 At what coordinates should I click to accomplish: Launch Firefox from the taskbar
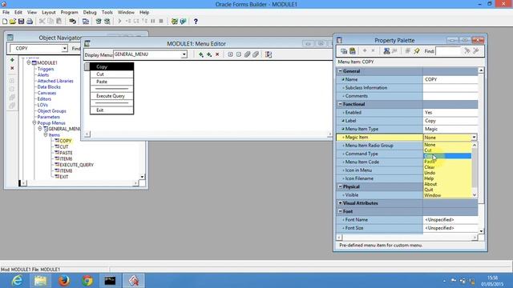point(64,281)
